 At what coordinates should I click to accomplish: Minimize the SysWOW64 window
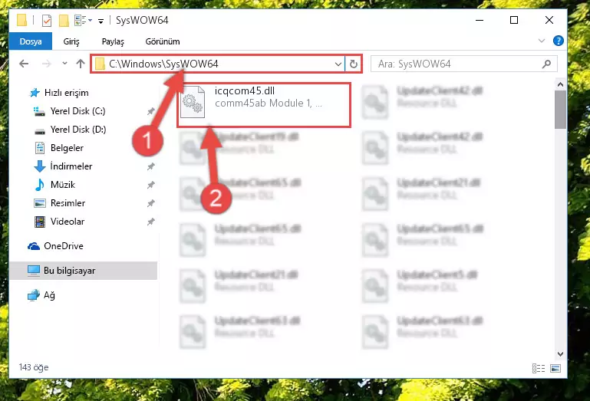pyautogui.click(x=480, y=20)
